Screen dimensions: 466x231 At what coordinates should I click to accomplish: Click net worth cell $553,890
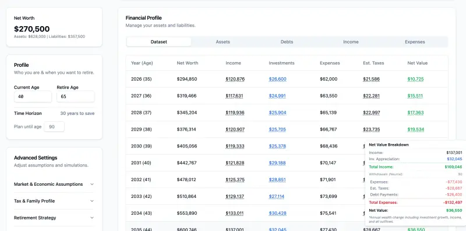click(x=186, y=213)
